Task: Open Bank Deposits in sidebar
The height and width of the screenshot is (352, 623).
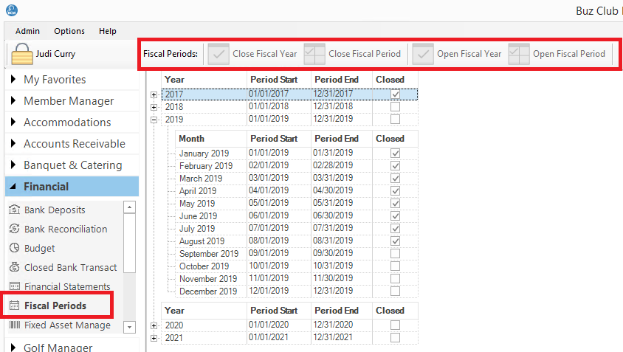Action: [55, 210]
